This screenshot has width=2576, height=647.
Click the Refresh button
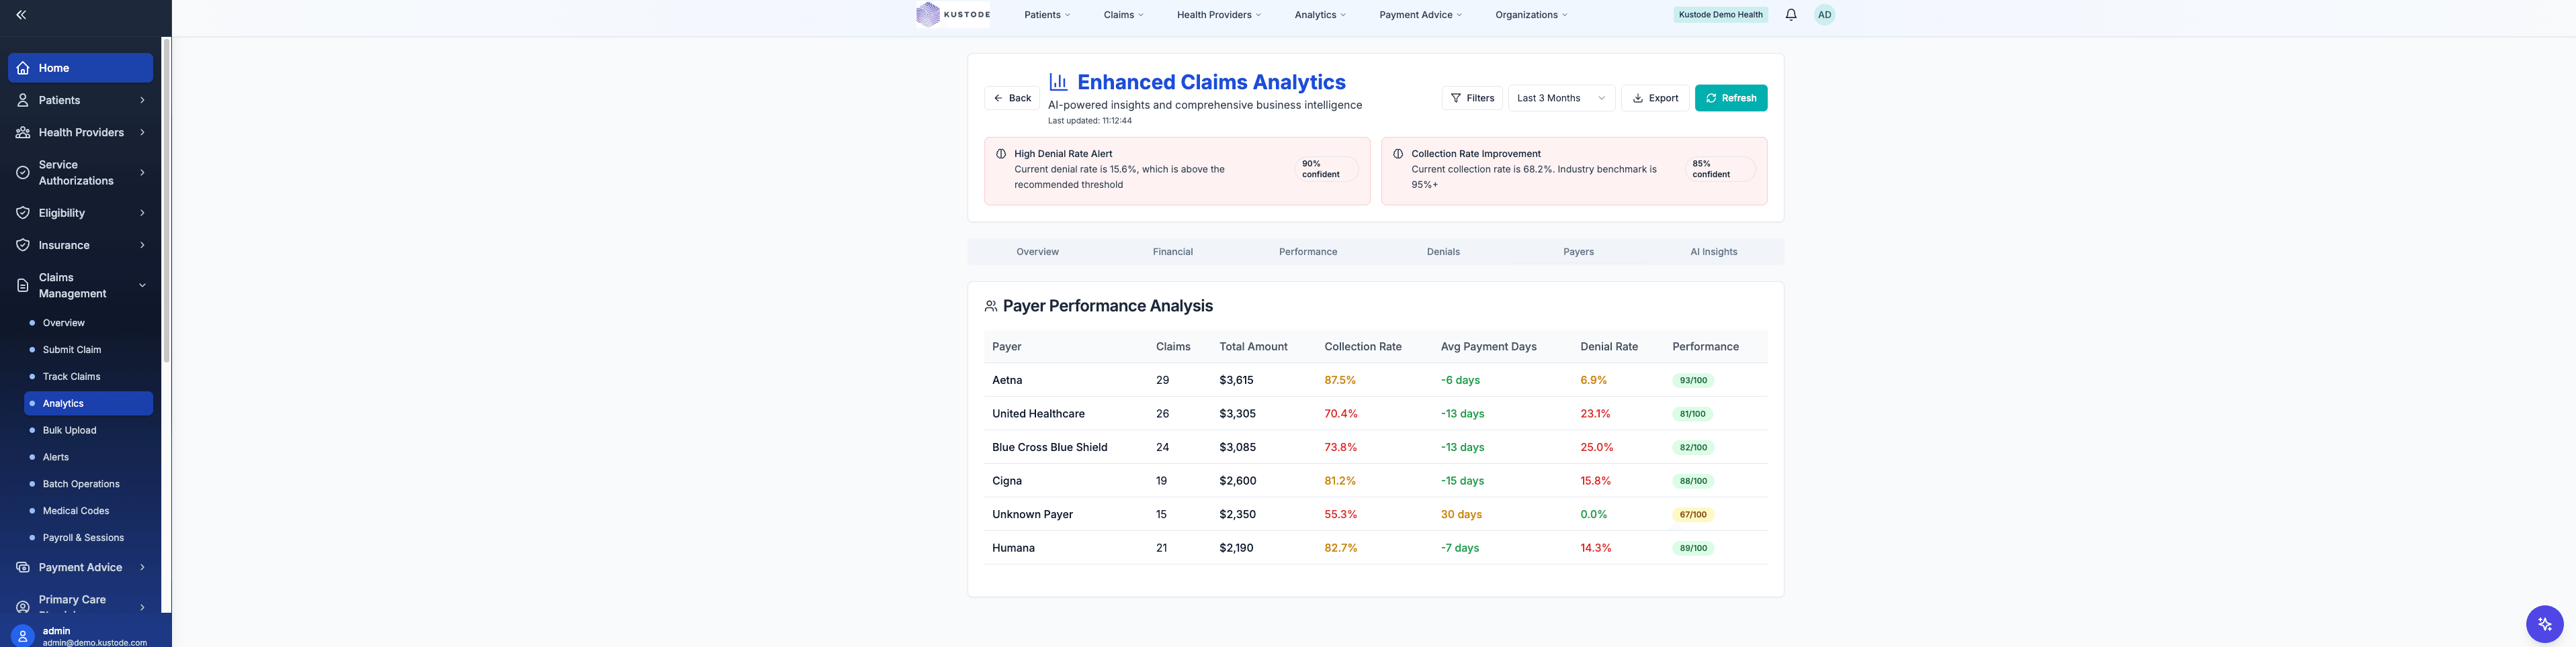tap(1731, 97)
